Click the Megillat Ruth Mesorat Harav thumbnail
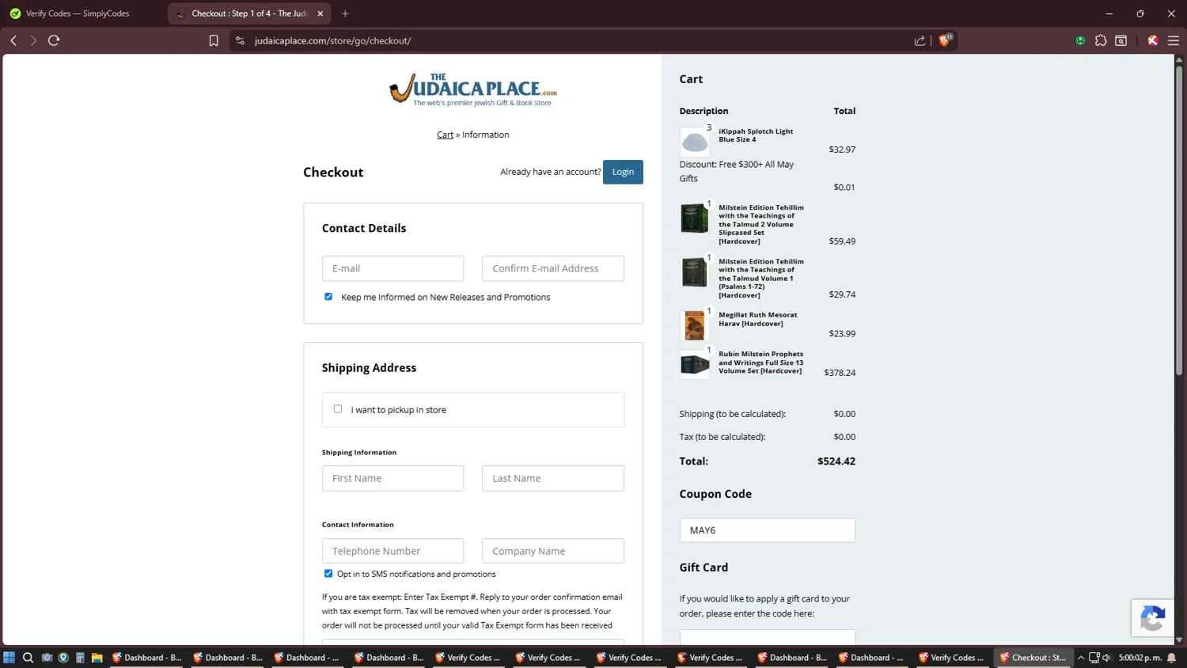 [x=695, y=325]
